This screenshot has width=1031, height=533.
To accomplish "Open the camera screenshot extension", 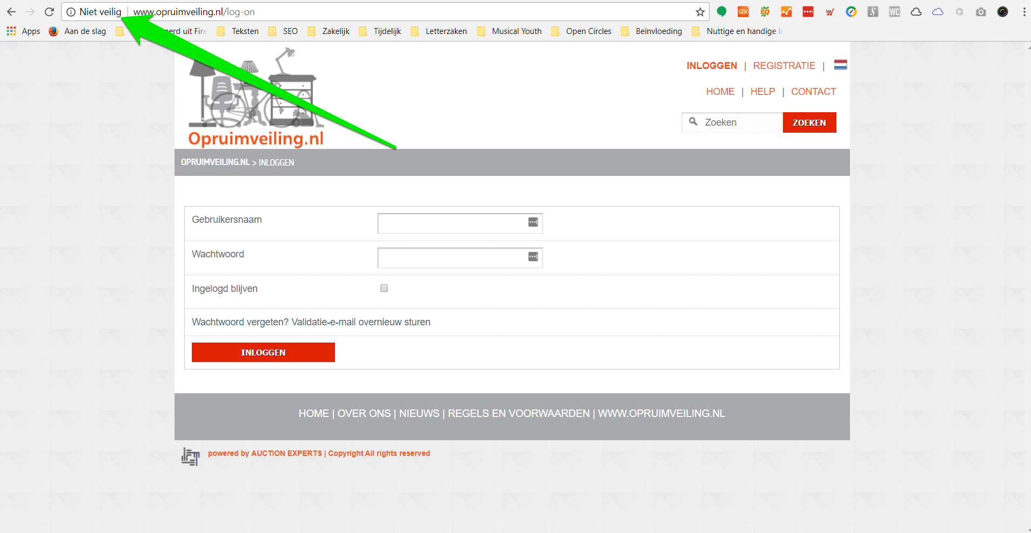I will pyautogui.click(x=982, y=11).
